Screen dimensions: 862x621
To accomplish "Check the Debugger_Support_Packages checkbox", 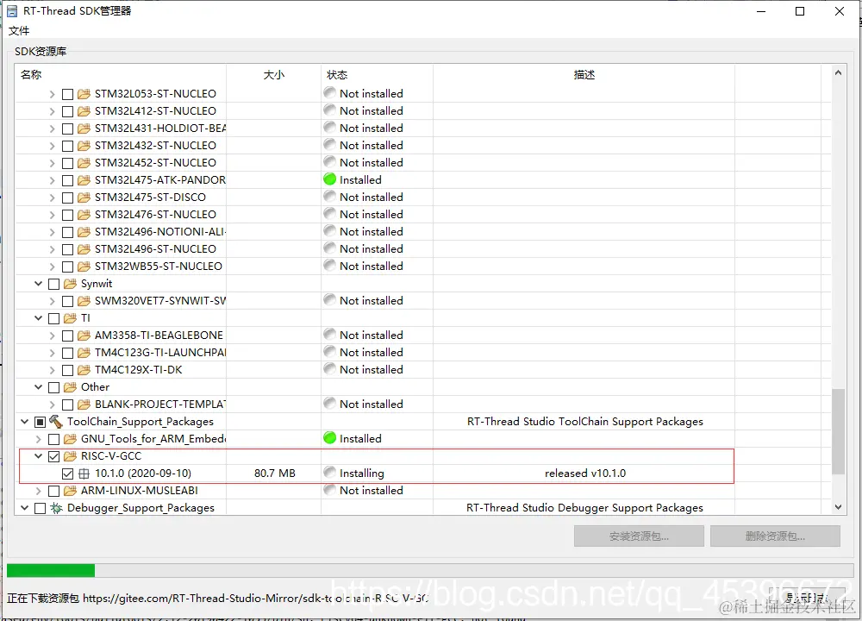I will tap(41, 508).
